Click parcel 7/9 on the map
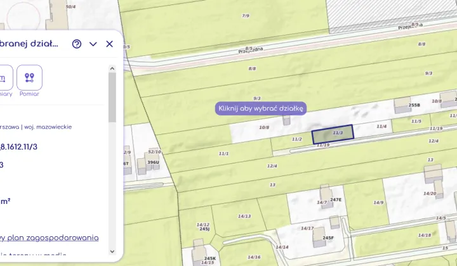457x266 pixels. [x=246, y=16]
